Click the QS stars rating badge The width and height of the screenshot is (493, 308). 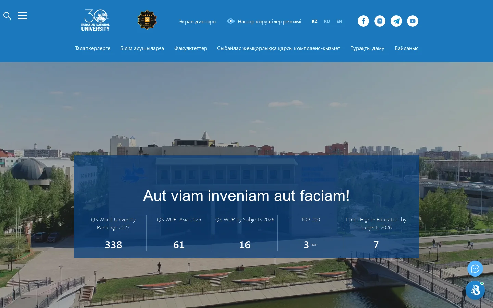[147, 20]
